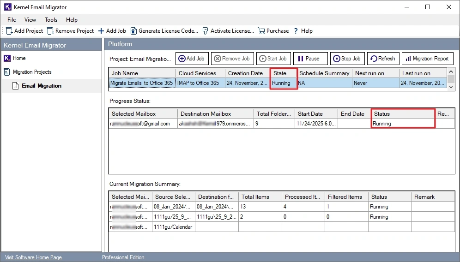Viewport: 460px width, 262px height.
Task: Click the job list scroll down arrow
Action: pyautogui.click(x=451, y=87)
